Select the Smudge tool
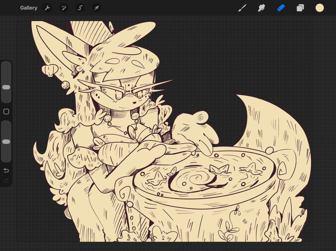Screen dimensions: 336x251 (262, 8)
